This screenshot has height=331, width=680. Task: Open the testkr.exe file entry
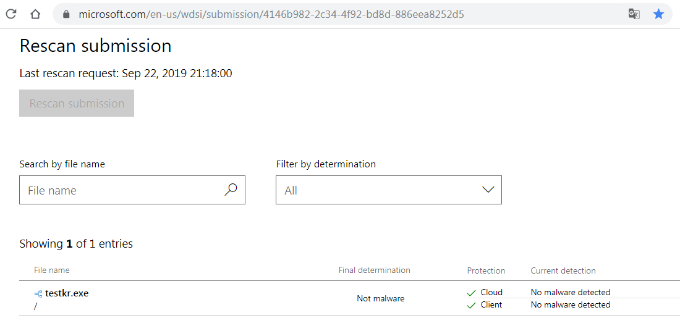coord(67,293)
